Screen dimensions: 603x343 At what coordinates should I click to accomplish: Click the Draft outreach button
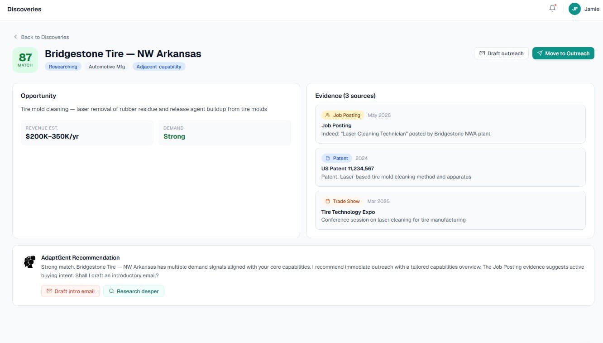click(x=501, y=53)
